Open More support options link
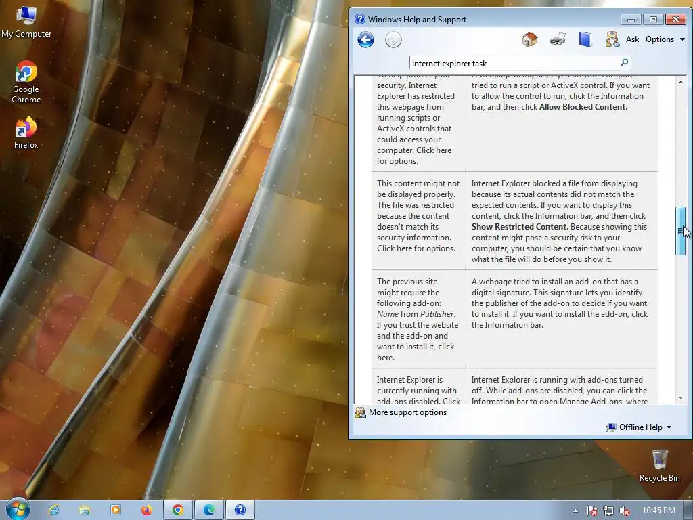The height and width of the screenshot is (520, 693). pos(407,412)
